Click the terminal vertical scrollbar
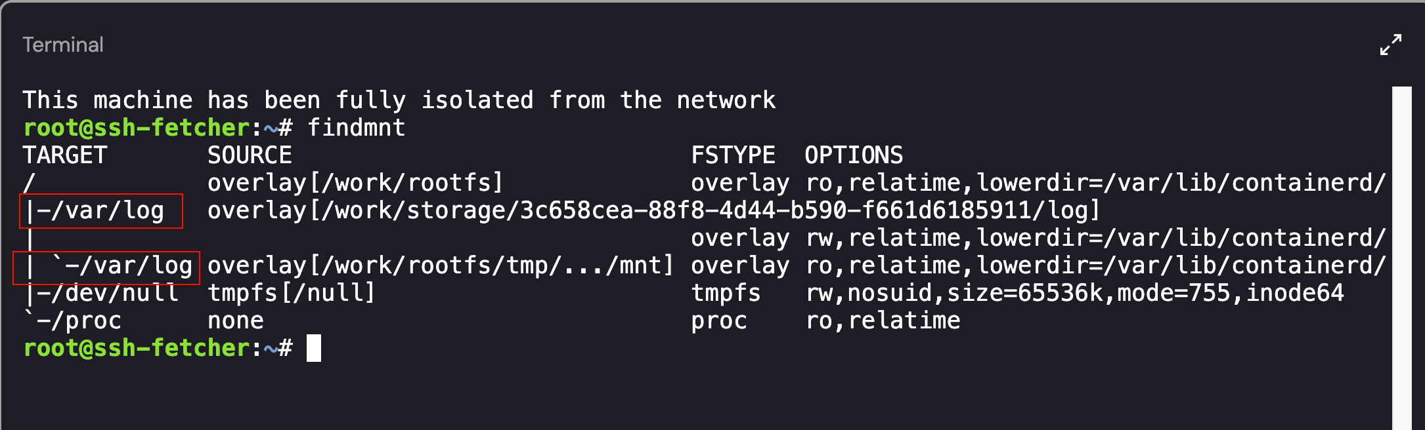The height and width of the screenshot is (430, 1425). (x=1401, y=257)
